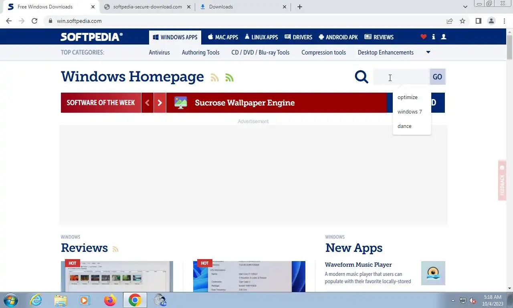Click the Waveform Music Player thumbnail
The image size is (513, 308).
[433, 273]
